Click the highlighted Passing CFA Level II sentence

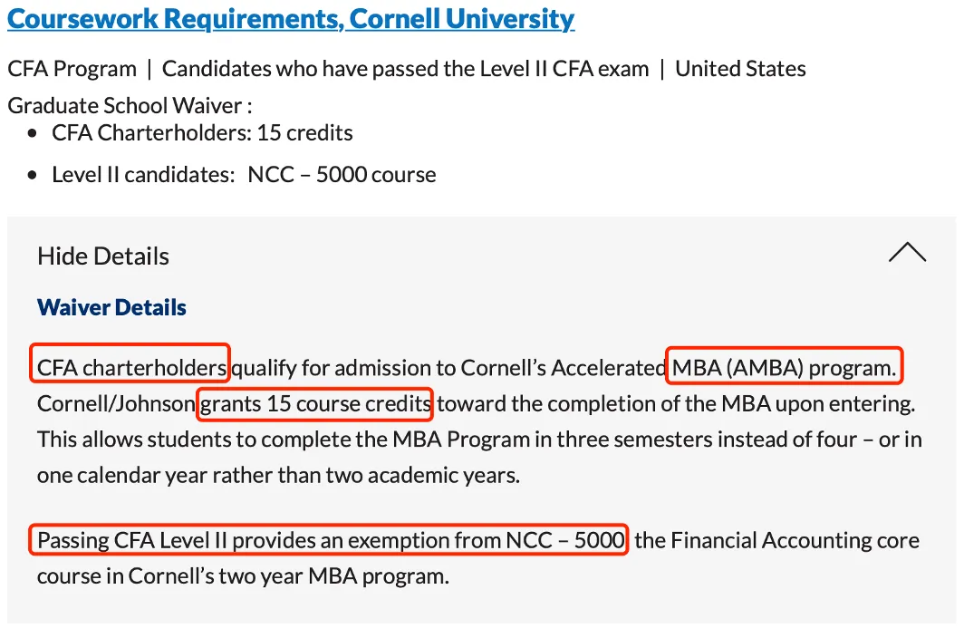click(x=331, y=541)
